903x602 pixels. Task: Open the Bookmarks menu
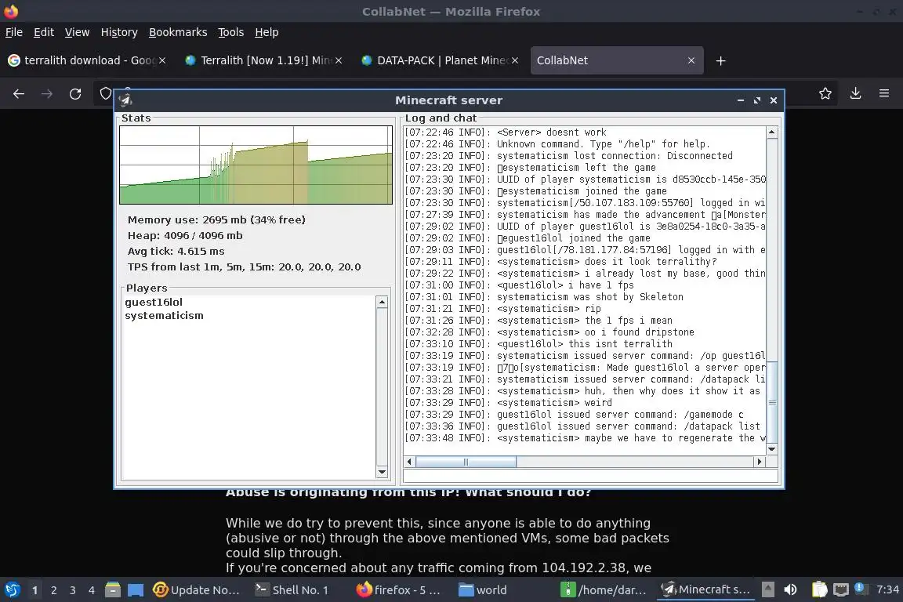point(178,32)
